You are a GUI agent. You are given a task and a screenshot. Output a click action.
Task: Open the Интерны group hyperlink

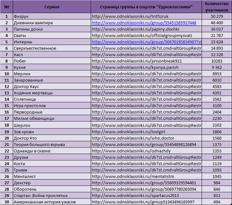pyautogui.click(x=146, y=42)
